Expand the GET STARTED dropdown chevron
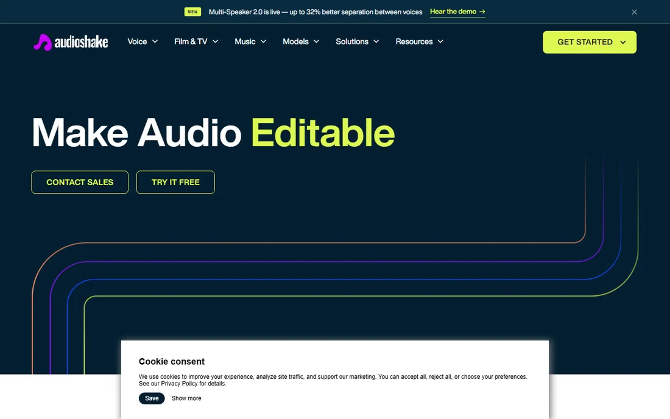This screenshot has height=419, width=670. [623, 42]
